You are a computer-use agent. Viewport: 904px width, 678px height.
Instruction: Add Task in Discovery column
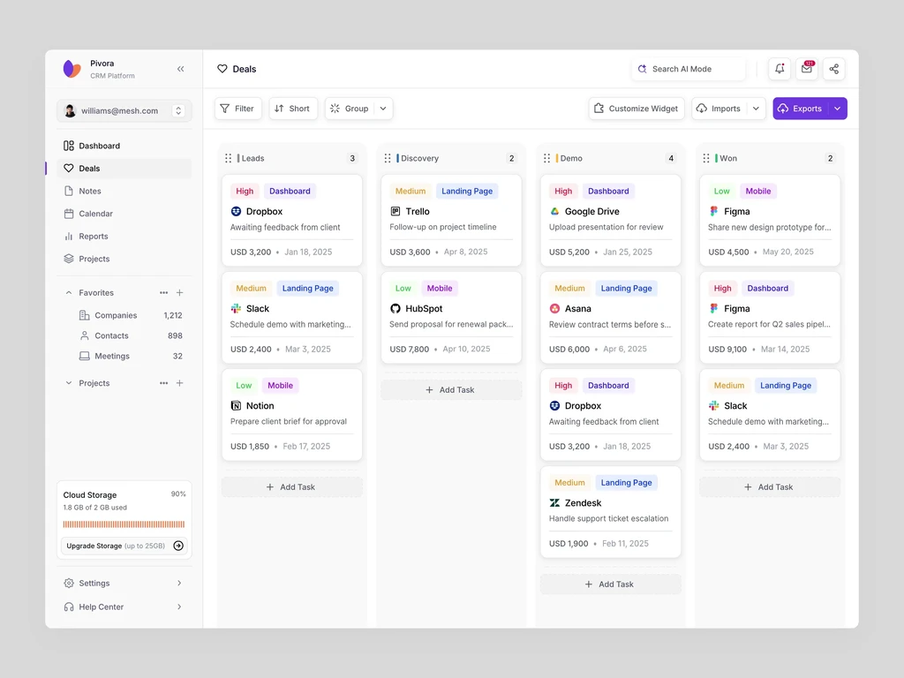[x=451, y=389]
